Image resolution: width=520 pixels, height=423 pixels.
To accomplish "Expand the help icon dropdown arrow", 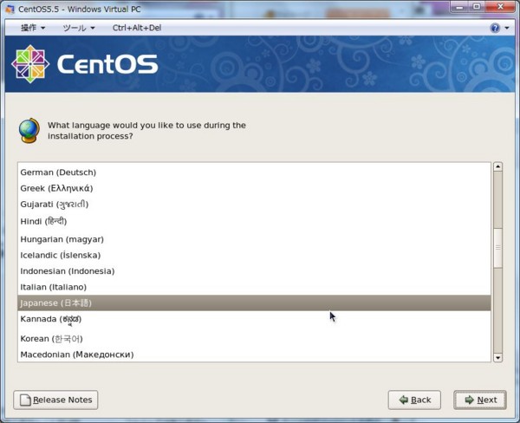I will pyautogui.click(x=507, y=28).
